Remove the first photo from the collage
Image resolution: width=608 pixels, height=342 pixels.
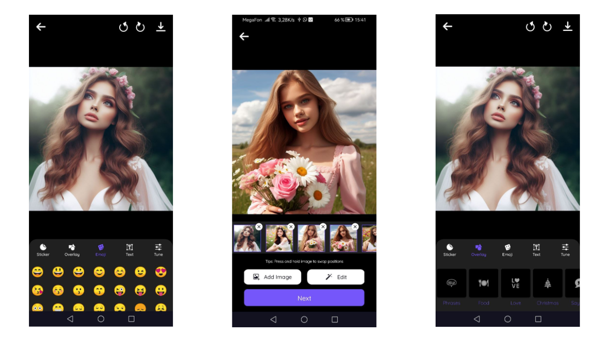coord(259,227)
